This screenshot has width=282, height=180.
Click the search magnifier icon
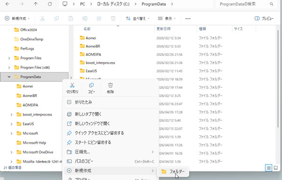[272, 4]
